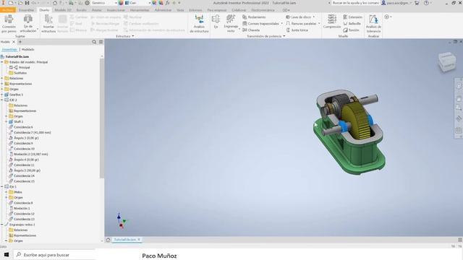Viewport: 463px width, 260px height.
Task: Click the model browser vertical scrollbar
Action: pos(102,118)
